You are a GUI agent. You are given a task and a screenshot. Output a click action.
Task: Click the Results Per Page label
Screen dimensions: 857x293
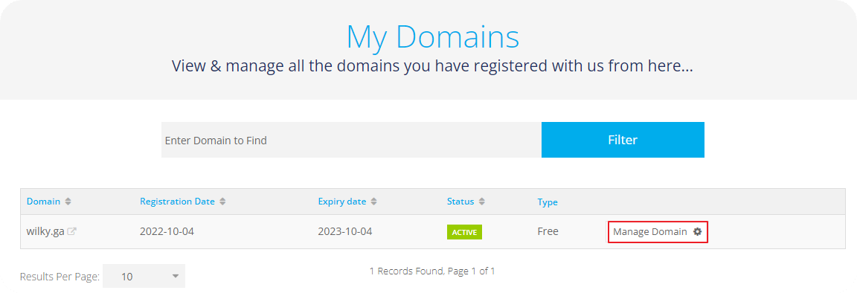pos(60,277)
